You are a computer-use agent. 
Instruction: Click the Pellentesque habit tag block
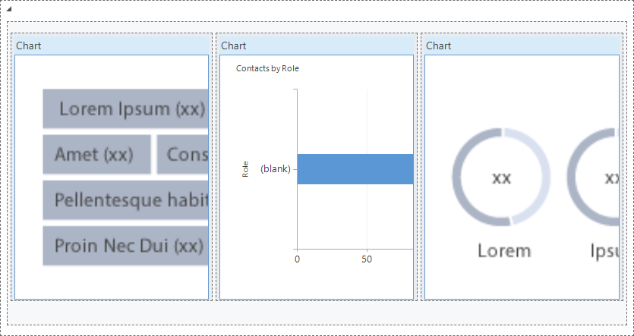(x=125, y=200)
